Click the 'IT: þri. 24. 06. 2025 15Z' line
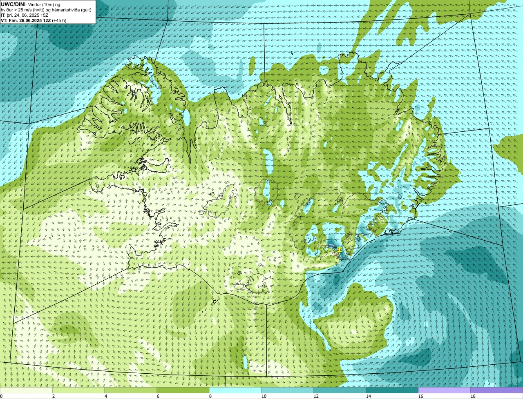 [25, 15]
